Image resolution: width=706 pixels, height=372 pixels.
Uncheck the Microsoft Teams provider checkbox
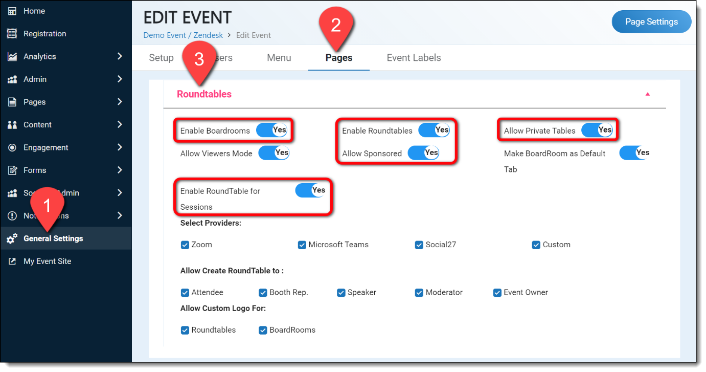pyautogui.click(x=302, y=245)
